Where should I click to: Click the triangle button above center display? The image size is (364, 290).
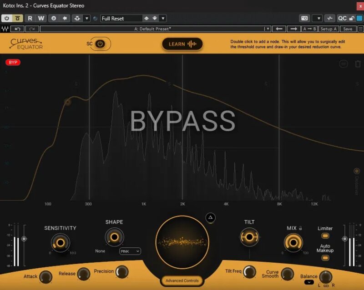[210, 217]
